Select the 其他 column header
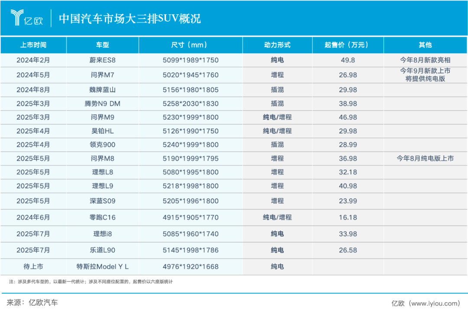 pyautogui.click(x=426, y=45)
